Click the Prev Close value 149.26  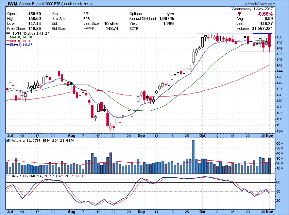click(x=34, y=29)
